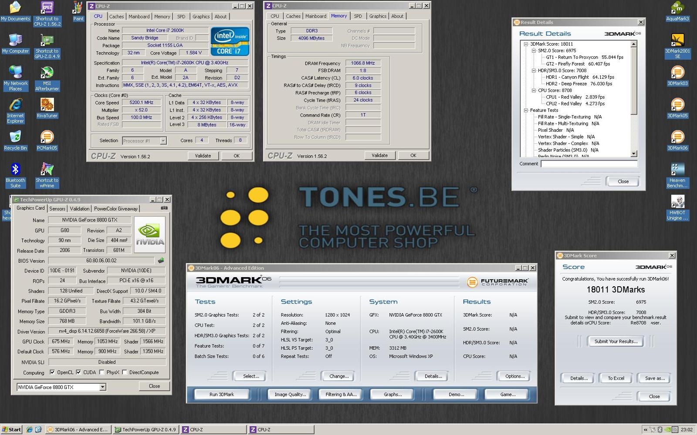Collapse the Feature Tests tree node
This screenshot has height=435, width=697.
coord(526,110)
